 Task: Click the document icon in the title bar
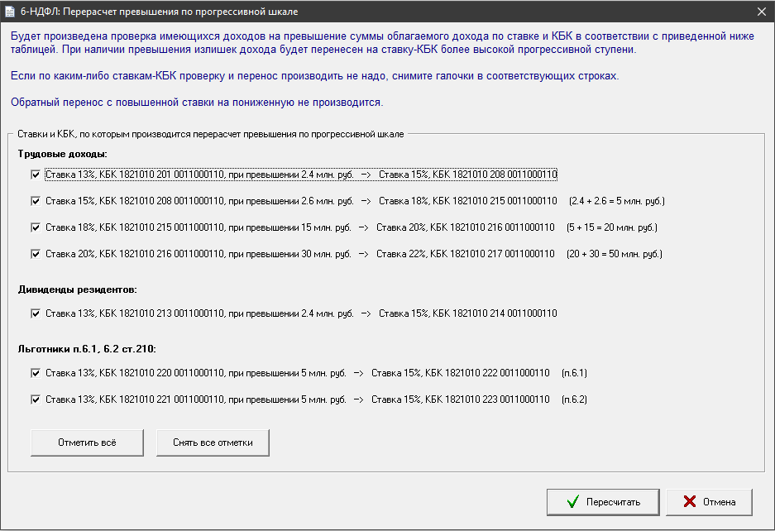click(10, 12)
